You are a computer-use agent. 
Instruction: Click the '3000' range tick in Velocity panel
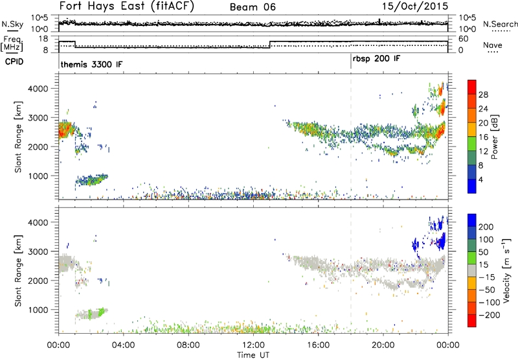[x=38, y=251]
